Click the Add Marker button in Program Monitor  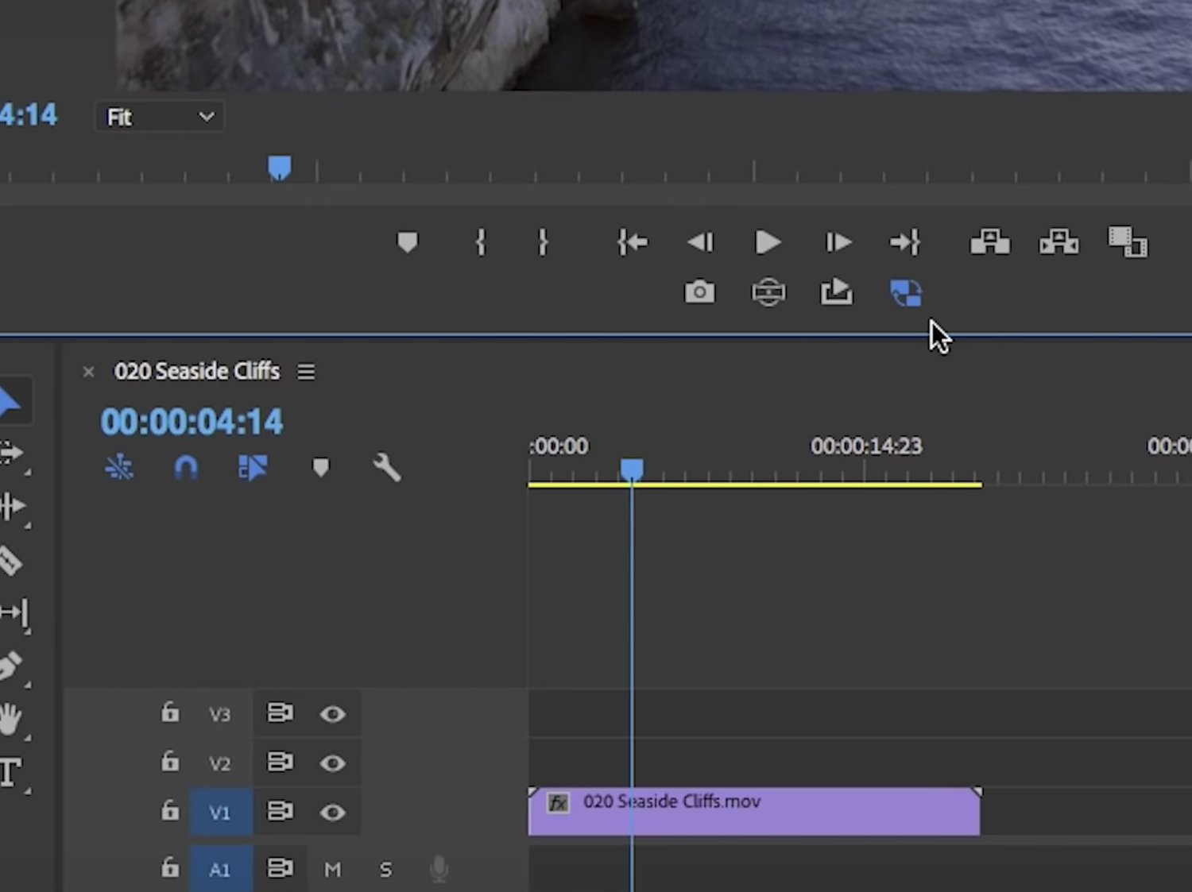click(x=407, y=242)
